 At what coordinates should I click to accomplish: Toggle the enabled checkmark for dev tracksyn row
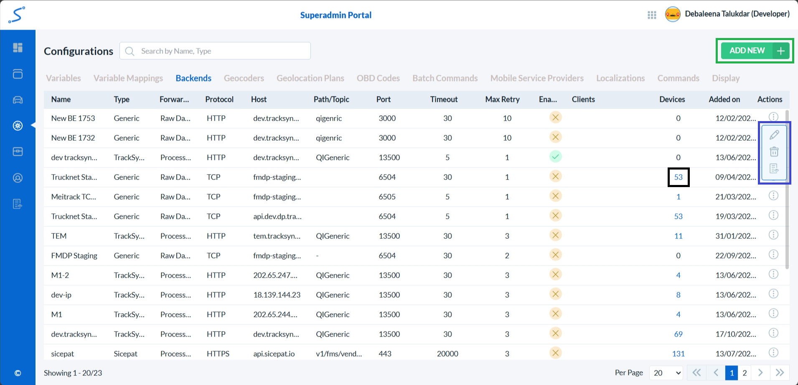pyautogui.click(x=556, y=157)
